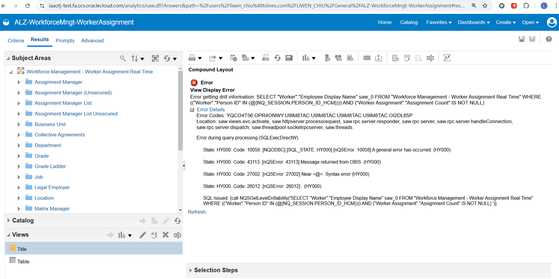Expand the Business Unit folder
Viewport: 559px width, 279px height.
click(x=19, y=124)
